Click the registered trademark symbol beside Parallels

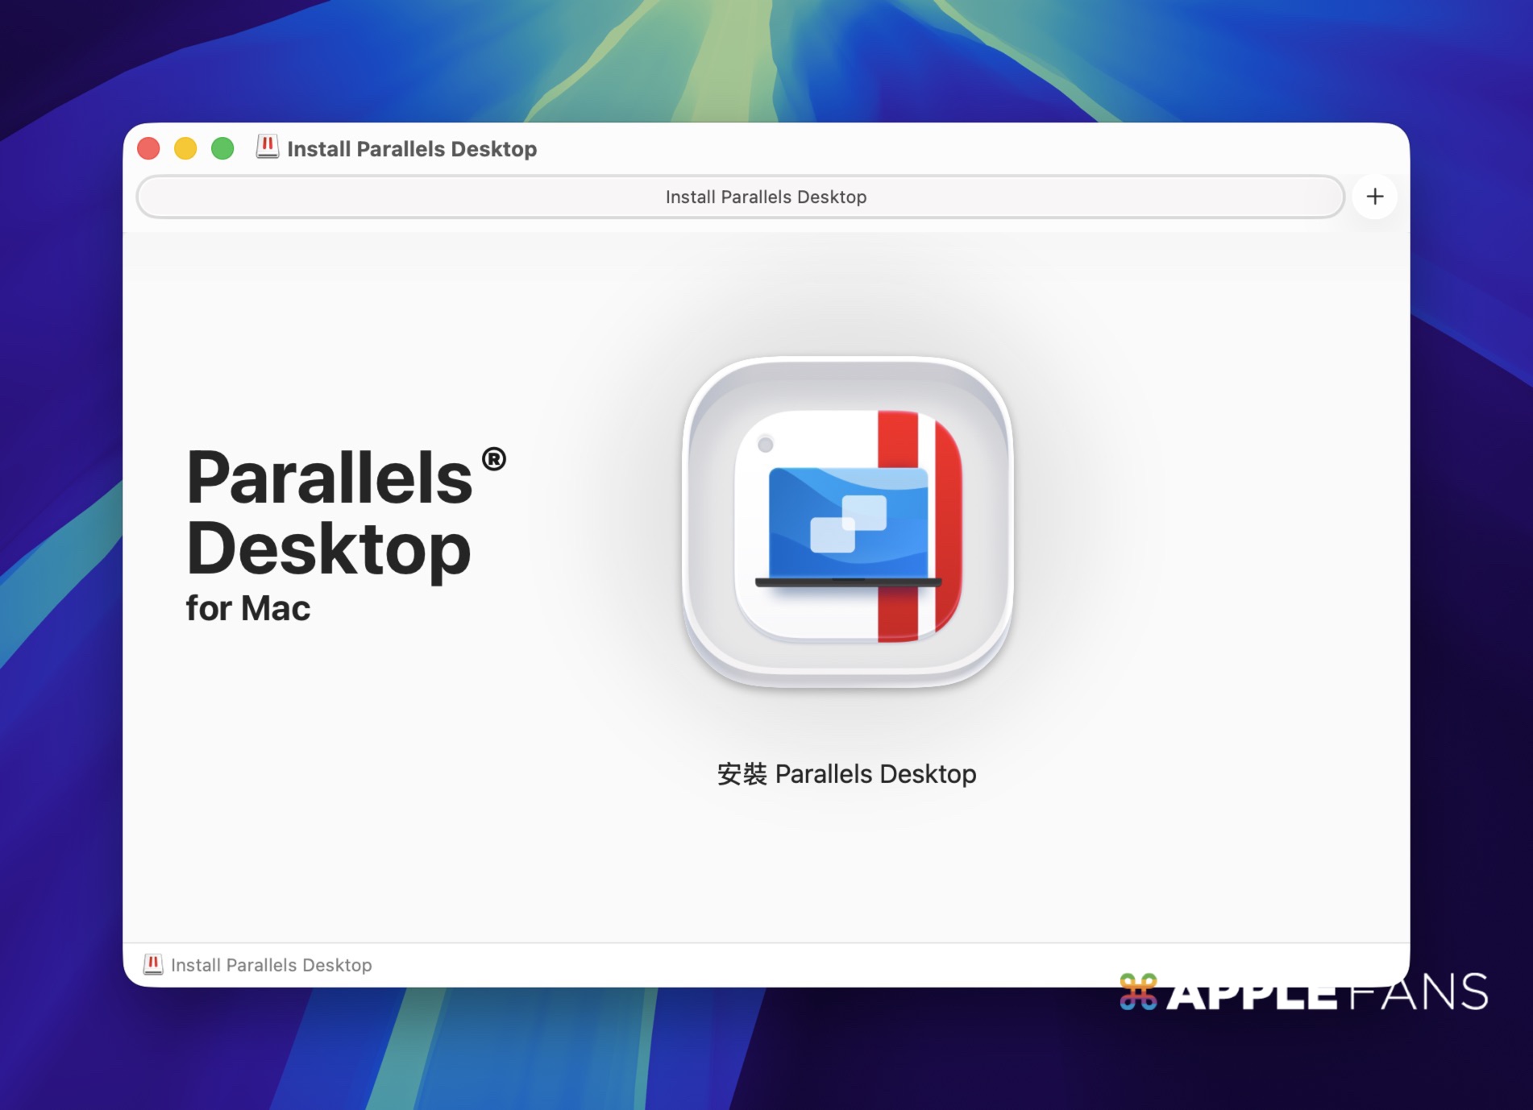click(493, 459)
